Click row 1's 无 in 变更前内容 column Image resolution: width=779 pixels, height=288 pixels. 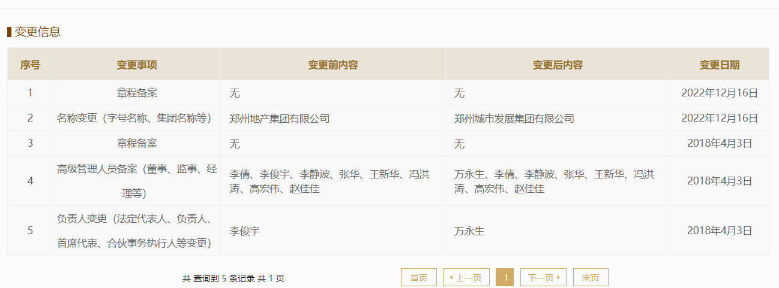(x=235, y=93)
